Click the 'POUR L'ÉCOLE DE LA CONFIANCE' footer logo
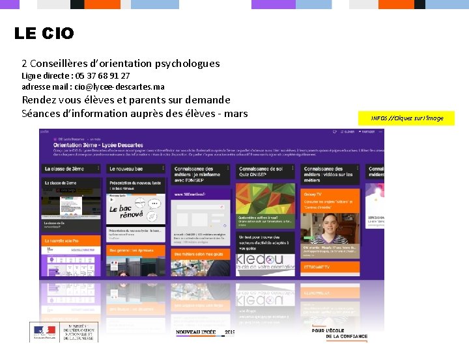The width and height of the screenshot is (469, 351). coord(339,333)
